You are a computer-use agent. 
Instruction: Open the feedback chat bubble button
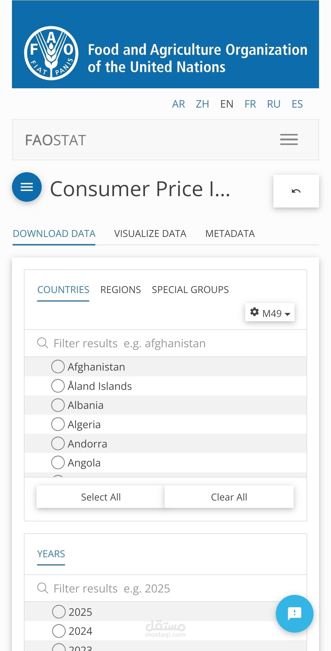pos(295,614)
